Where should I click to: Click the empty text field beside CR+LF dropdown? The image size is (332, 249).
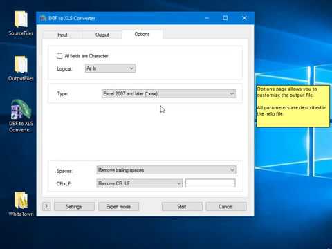(210, 183)
